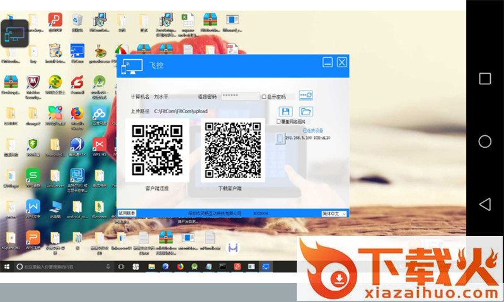This screenshot has width=504, height=302.
Task: Toggle the 显示密码 checkbox
Action: [x=264, y=97]
